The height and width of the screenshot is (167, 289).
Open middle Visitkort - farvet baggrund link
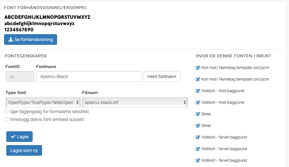tap(224, 149)
